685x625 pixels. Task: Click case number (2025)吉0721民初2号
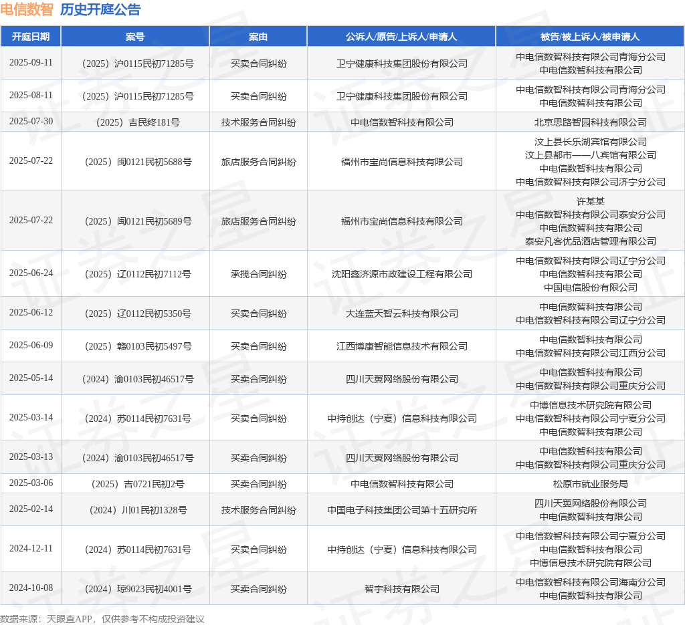138,484
